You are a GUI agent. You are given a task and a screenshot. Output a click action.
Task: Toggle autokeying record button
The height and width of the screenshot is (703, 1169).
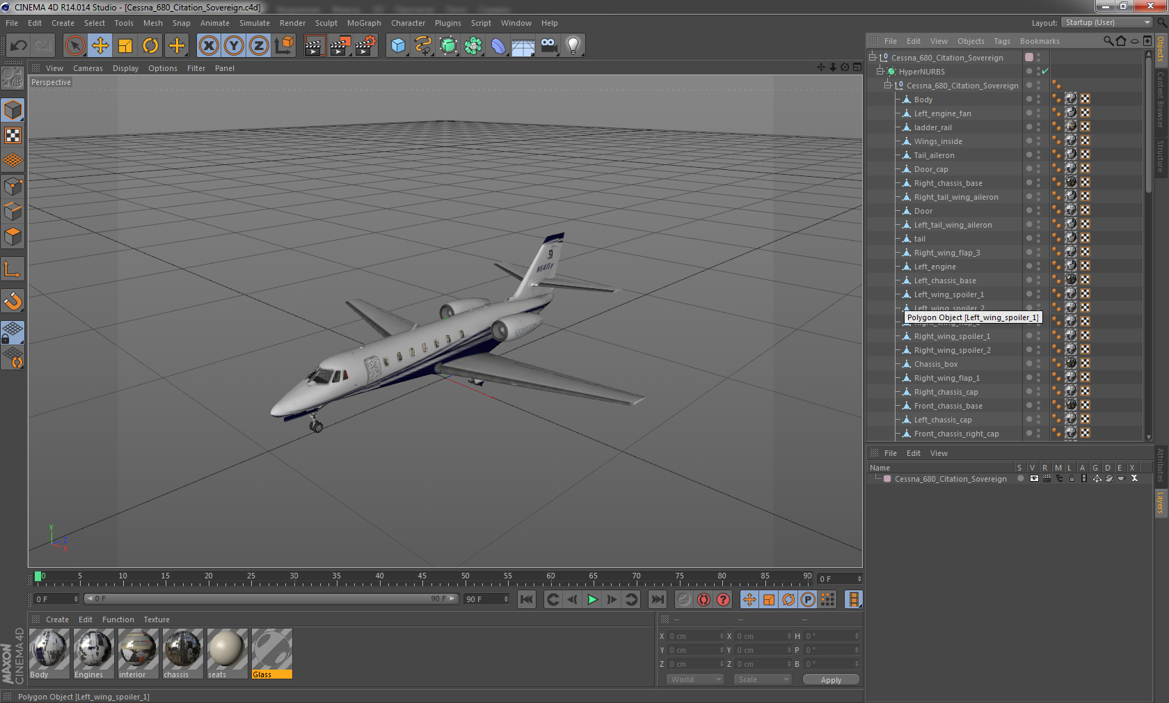coord(703,599)
